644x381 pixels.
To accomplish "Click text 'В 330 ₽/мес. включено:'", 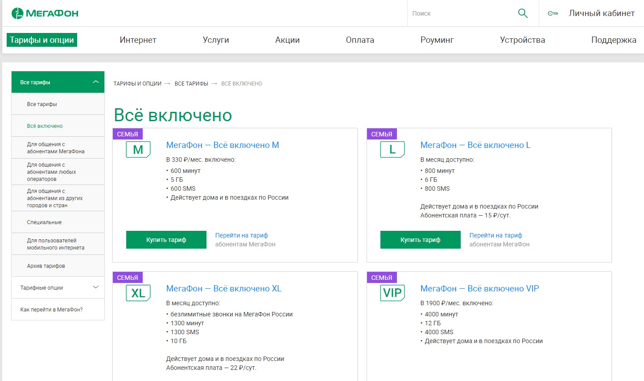I will pos(201,160).
